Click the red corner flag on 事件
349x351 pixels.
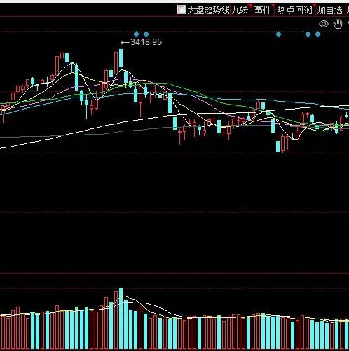[x=272, y=6]
